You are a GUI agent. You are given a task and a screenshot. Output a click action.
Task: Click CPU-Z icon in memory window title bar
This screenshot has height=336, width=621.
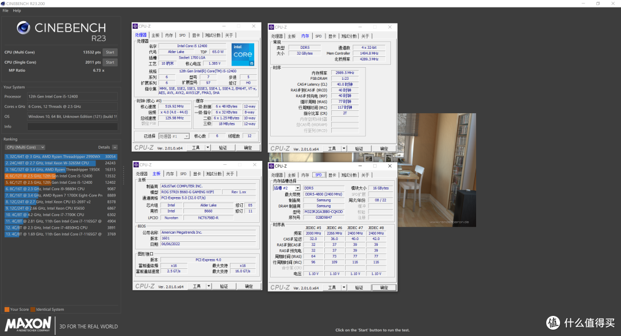(x=271, y=28)
